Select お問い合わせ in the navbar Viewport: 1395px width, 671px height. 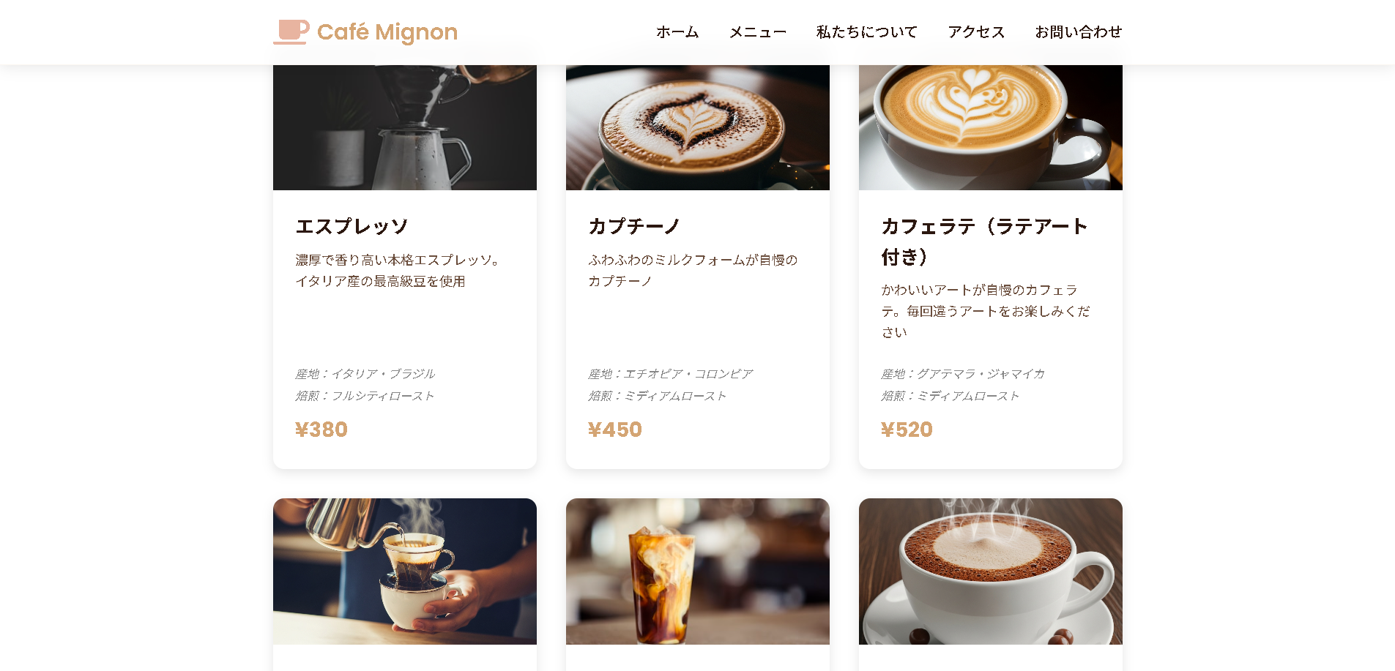click(1079, 32)
